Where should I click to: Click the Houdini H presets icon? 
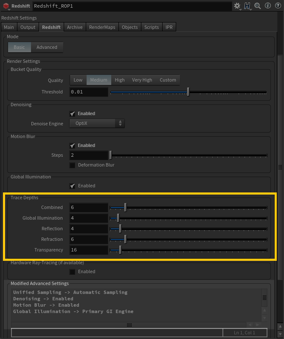[247, 6]
